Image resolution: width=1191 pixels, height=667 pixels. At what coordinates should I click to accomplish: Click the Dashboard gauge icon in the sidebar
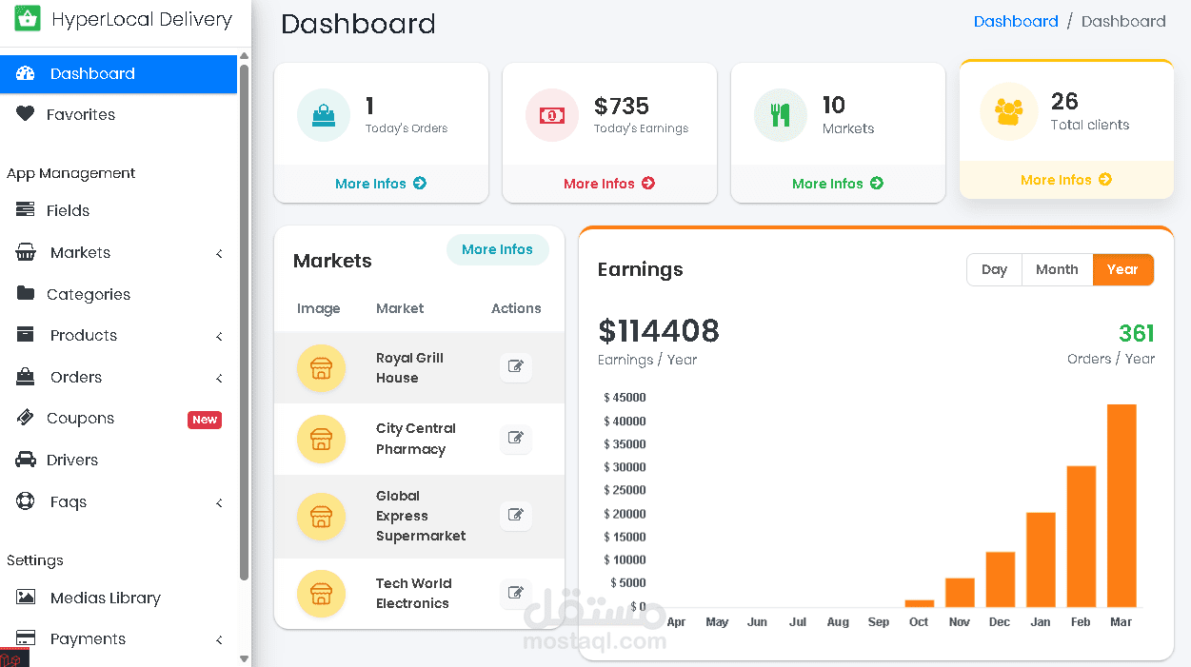[26, 73]
